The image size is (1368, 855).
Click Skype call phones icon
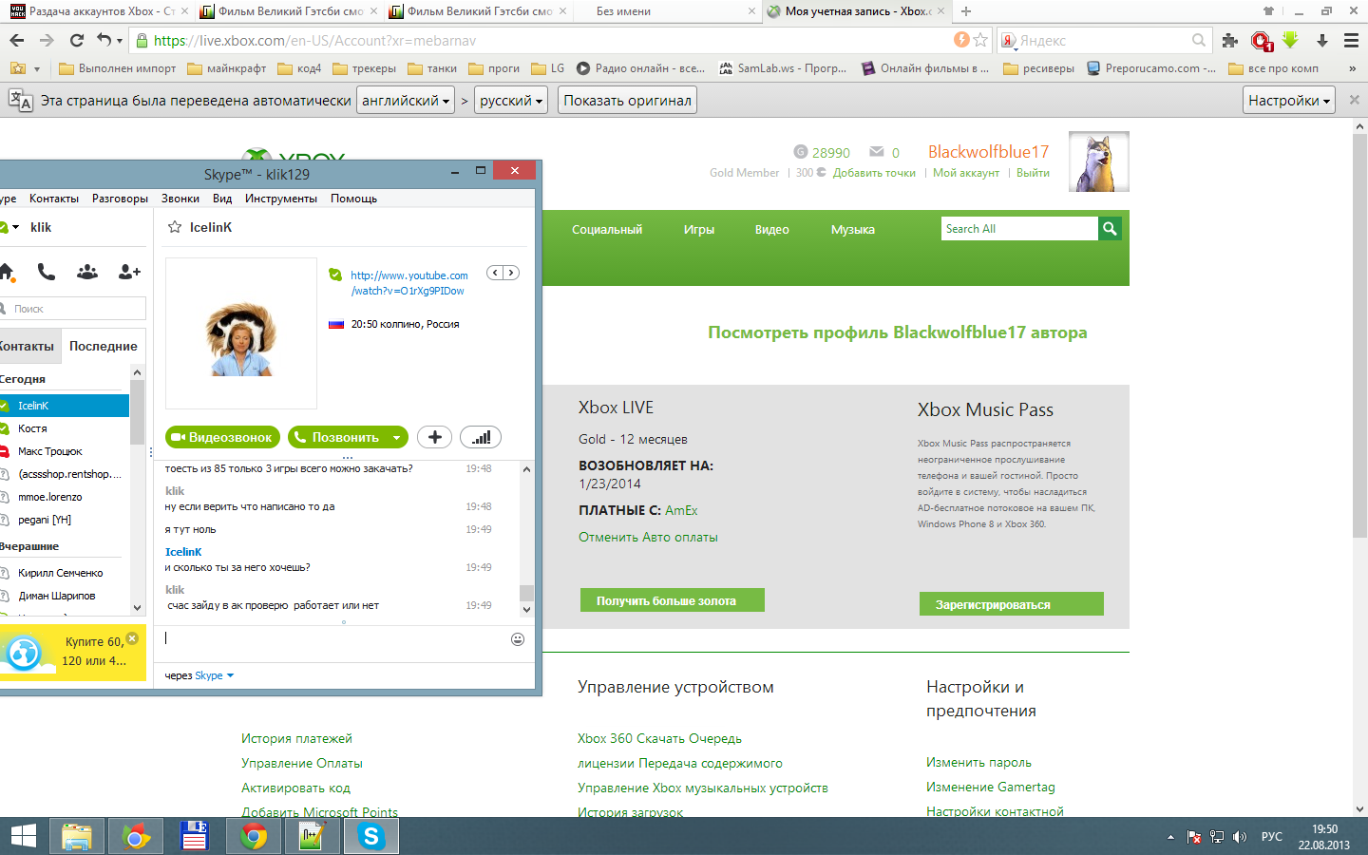(46, 272)
